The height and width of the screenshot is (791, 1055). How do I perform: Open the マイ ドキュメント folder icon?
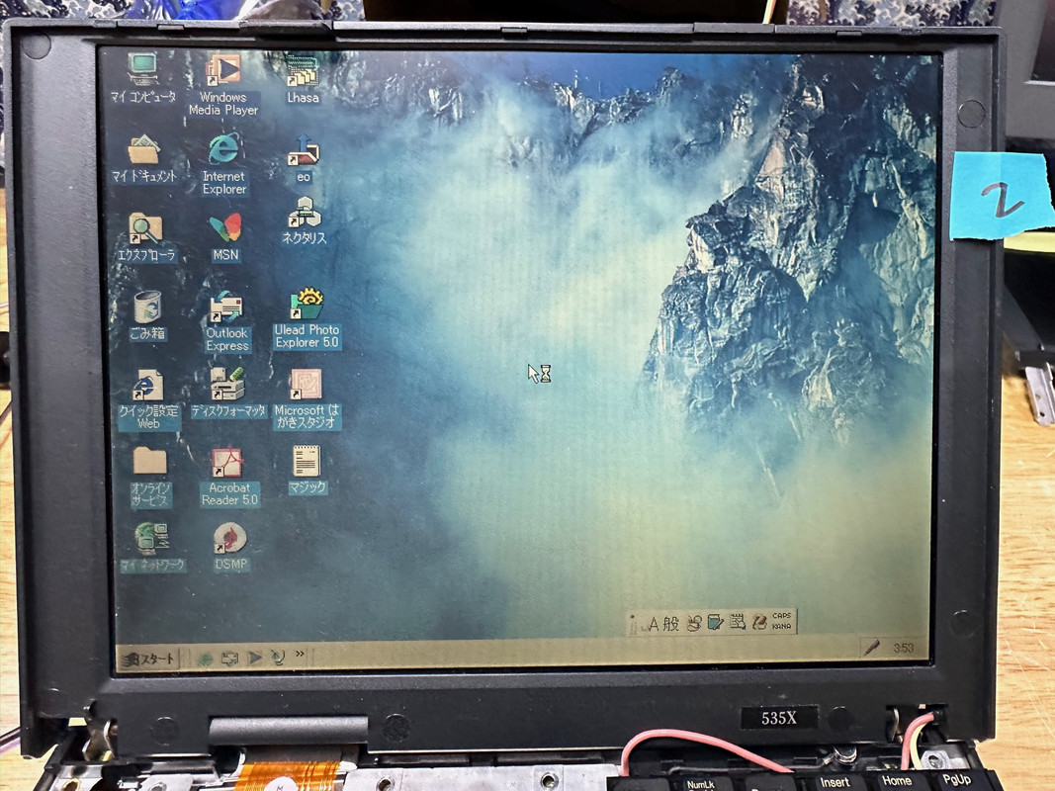(x=143, y=158)
